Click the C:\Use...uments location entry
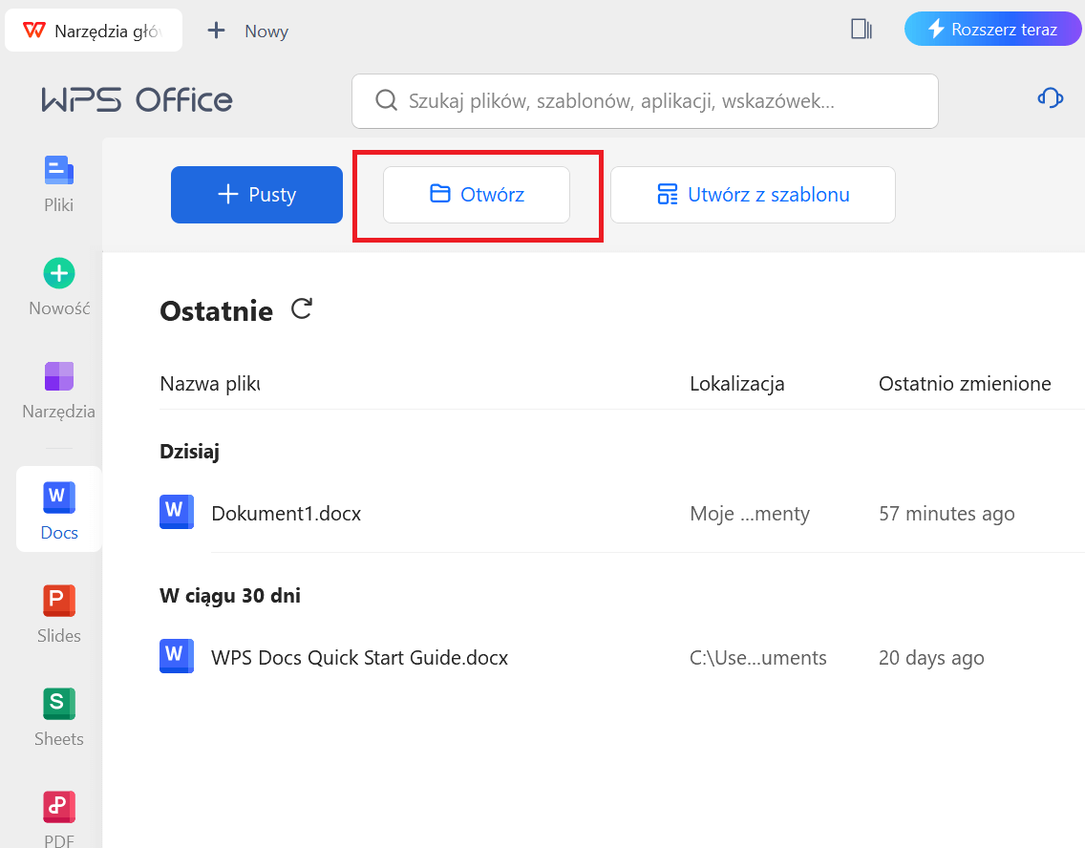The height and width of the screenshot is (848, 1085). click(x=757, y=657)
